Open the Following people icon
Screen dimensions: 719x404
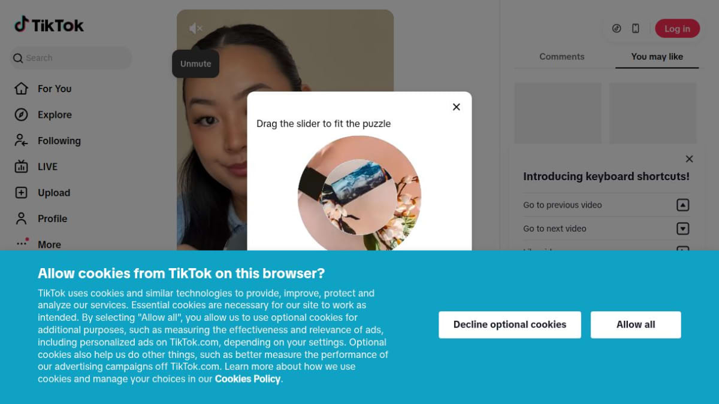pyautogui.click(x=22, y=141)
